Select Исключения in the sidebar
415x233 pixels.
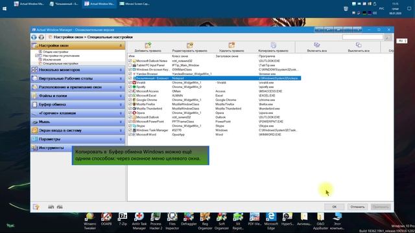click(52, 60)
